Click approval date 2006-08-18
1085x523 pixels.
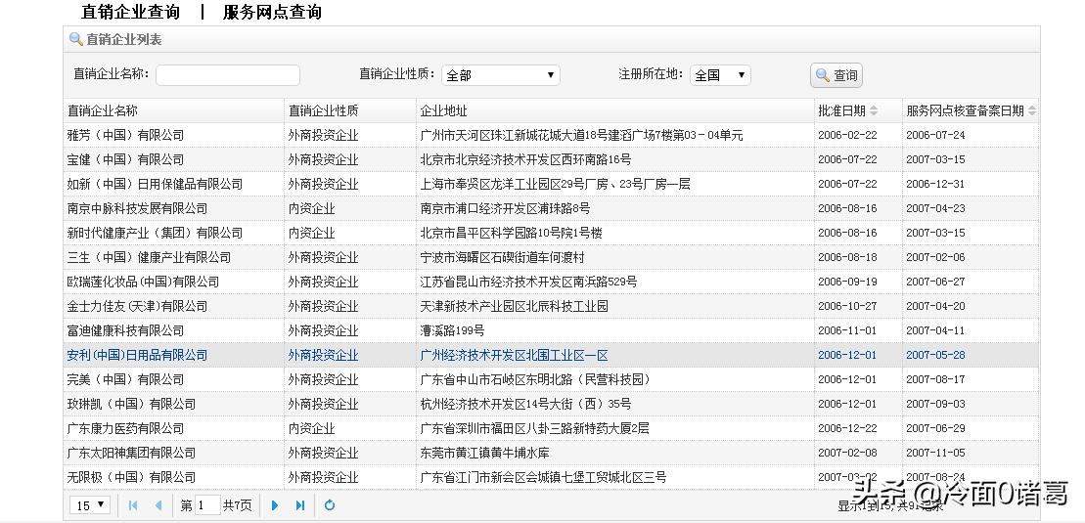(847, 257)
